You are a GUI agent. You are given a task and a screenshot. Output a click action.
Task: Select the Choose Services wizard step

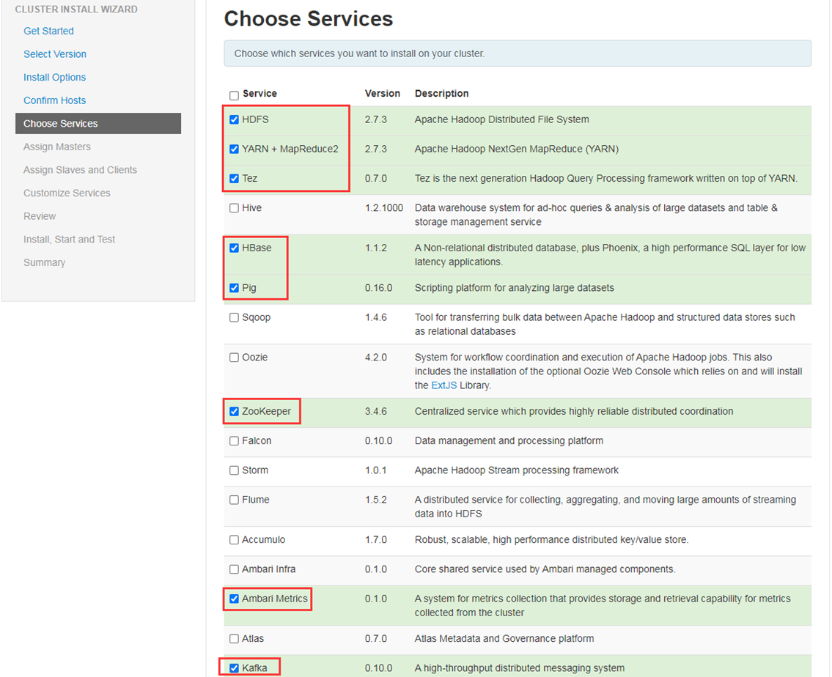coord(98,124)
